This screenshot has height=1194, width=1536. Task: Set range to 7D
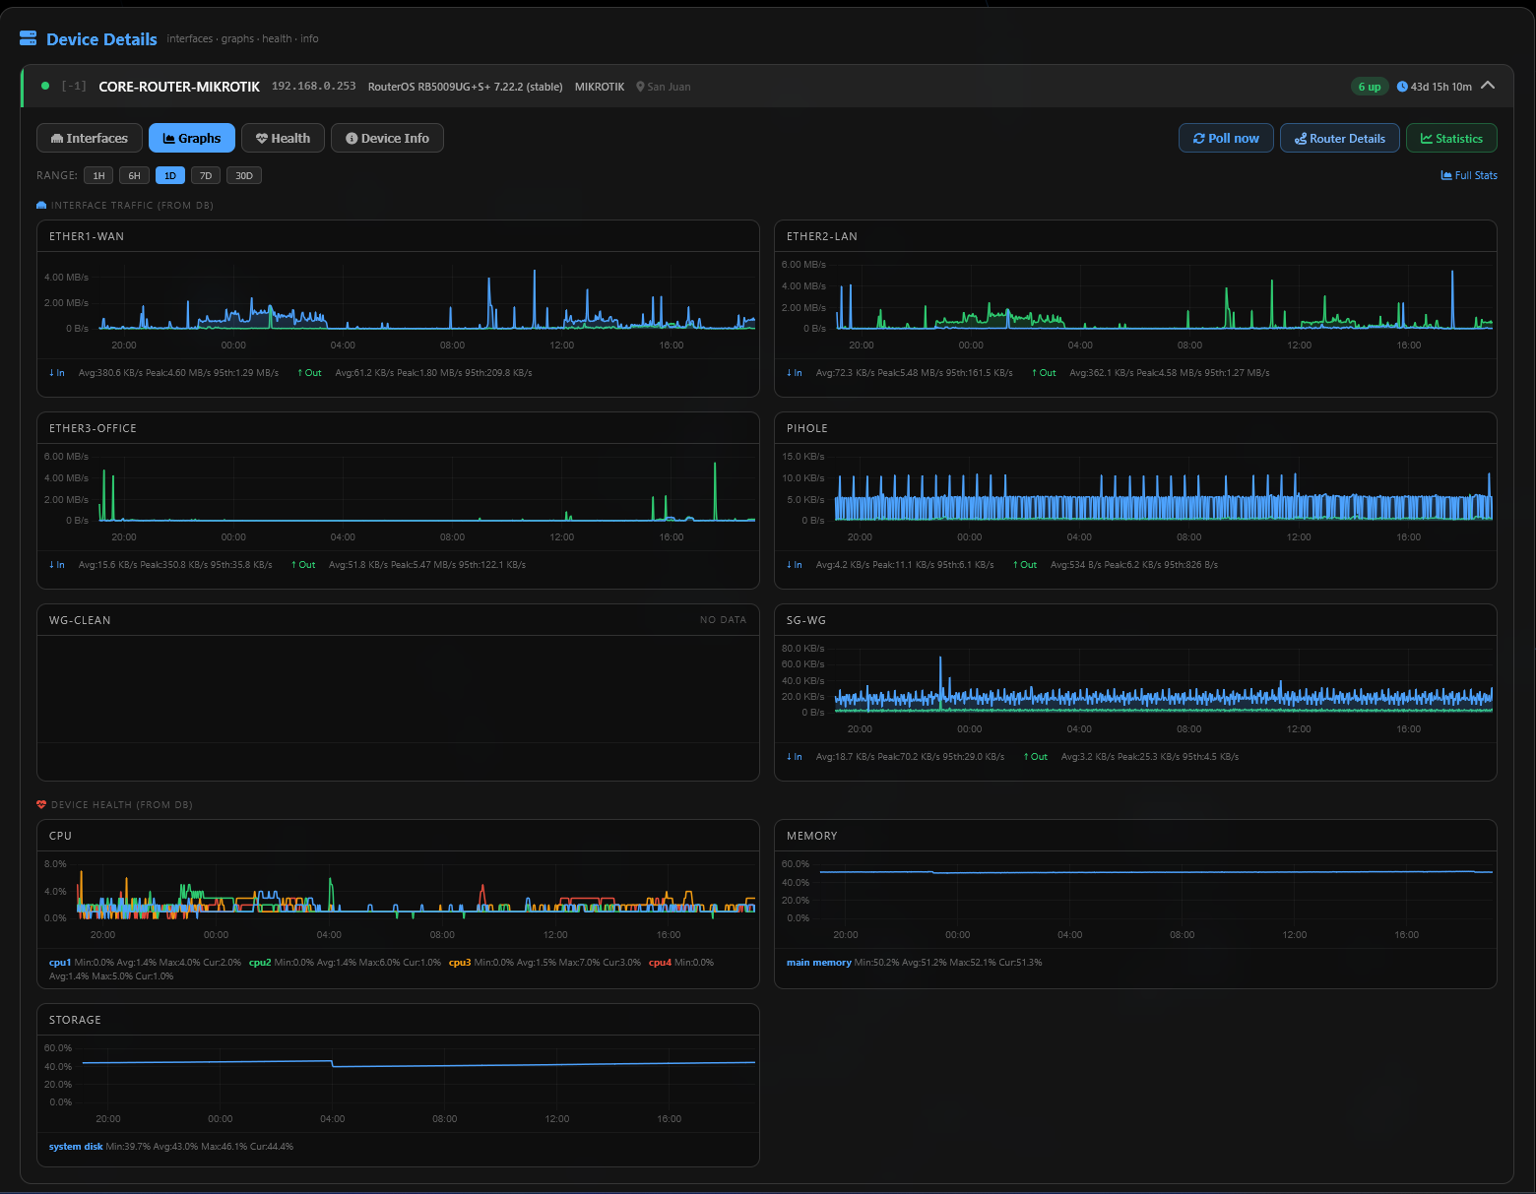click(x=205, y=175)
